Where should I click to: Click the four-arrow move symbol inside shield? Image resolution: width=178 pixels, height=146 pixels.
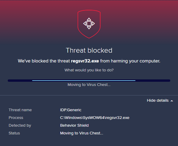[89, 23]
